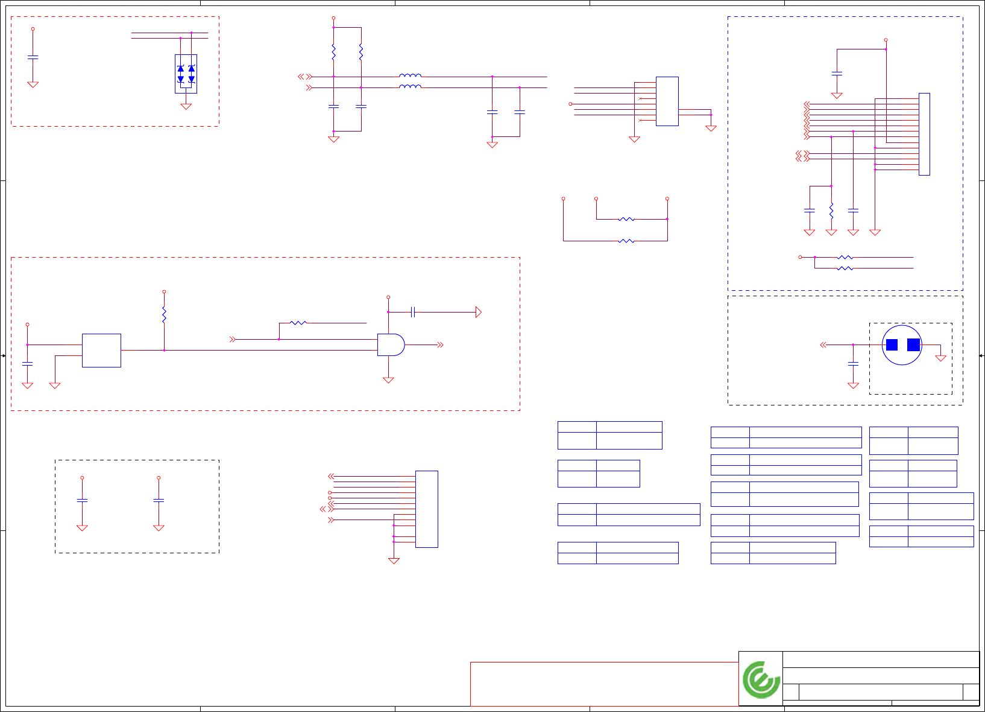Image resolution: width=985 pixels, height=712 pixels.
Task: Select the capacitor beside the TVS diode array
Action: (33, 57)
